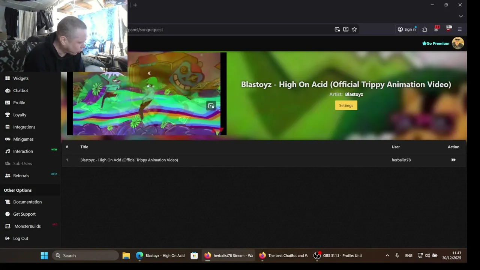Click the yellow Settings button
The height and width of the screenshot is (270, 480).
346,105
